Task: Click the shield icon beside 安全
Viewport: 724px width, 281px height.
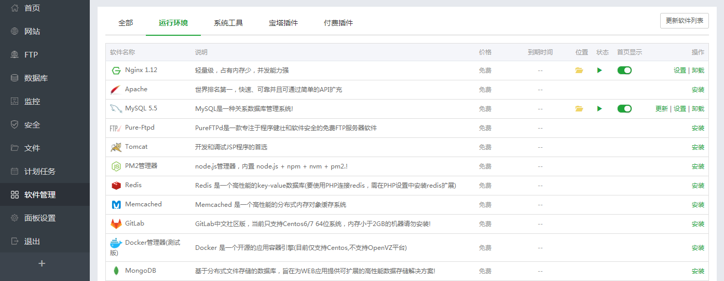Action: tap(15, 124)
